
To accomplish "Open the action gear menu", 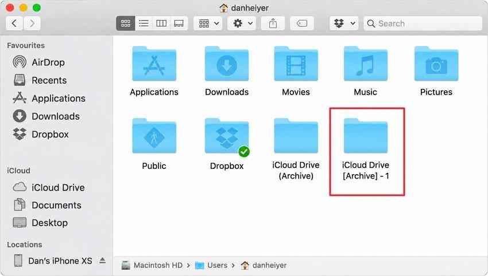I will [x=242, y=23].
